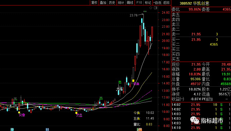This screenshot has height=131, width=231.
Task: Click the 财 financial marker icon
Action: 47,129
